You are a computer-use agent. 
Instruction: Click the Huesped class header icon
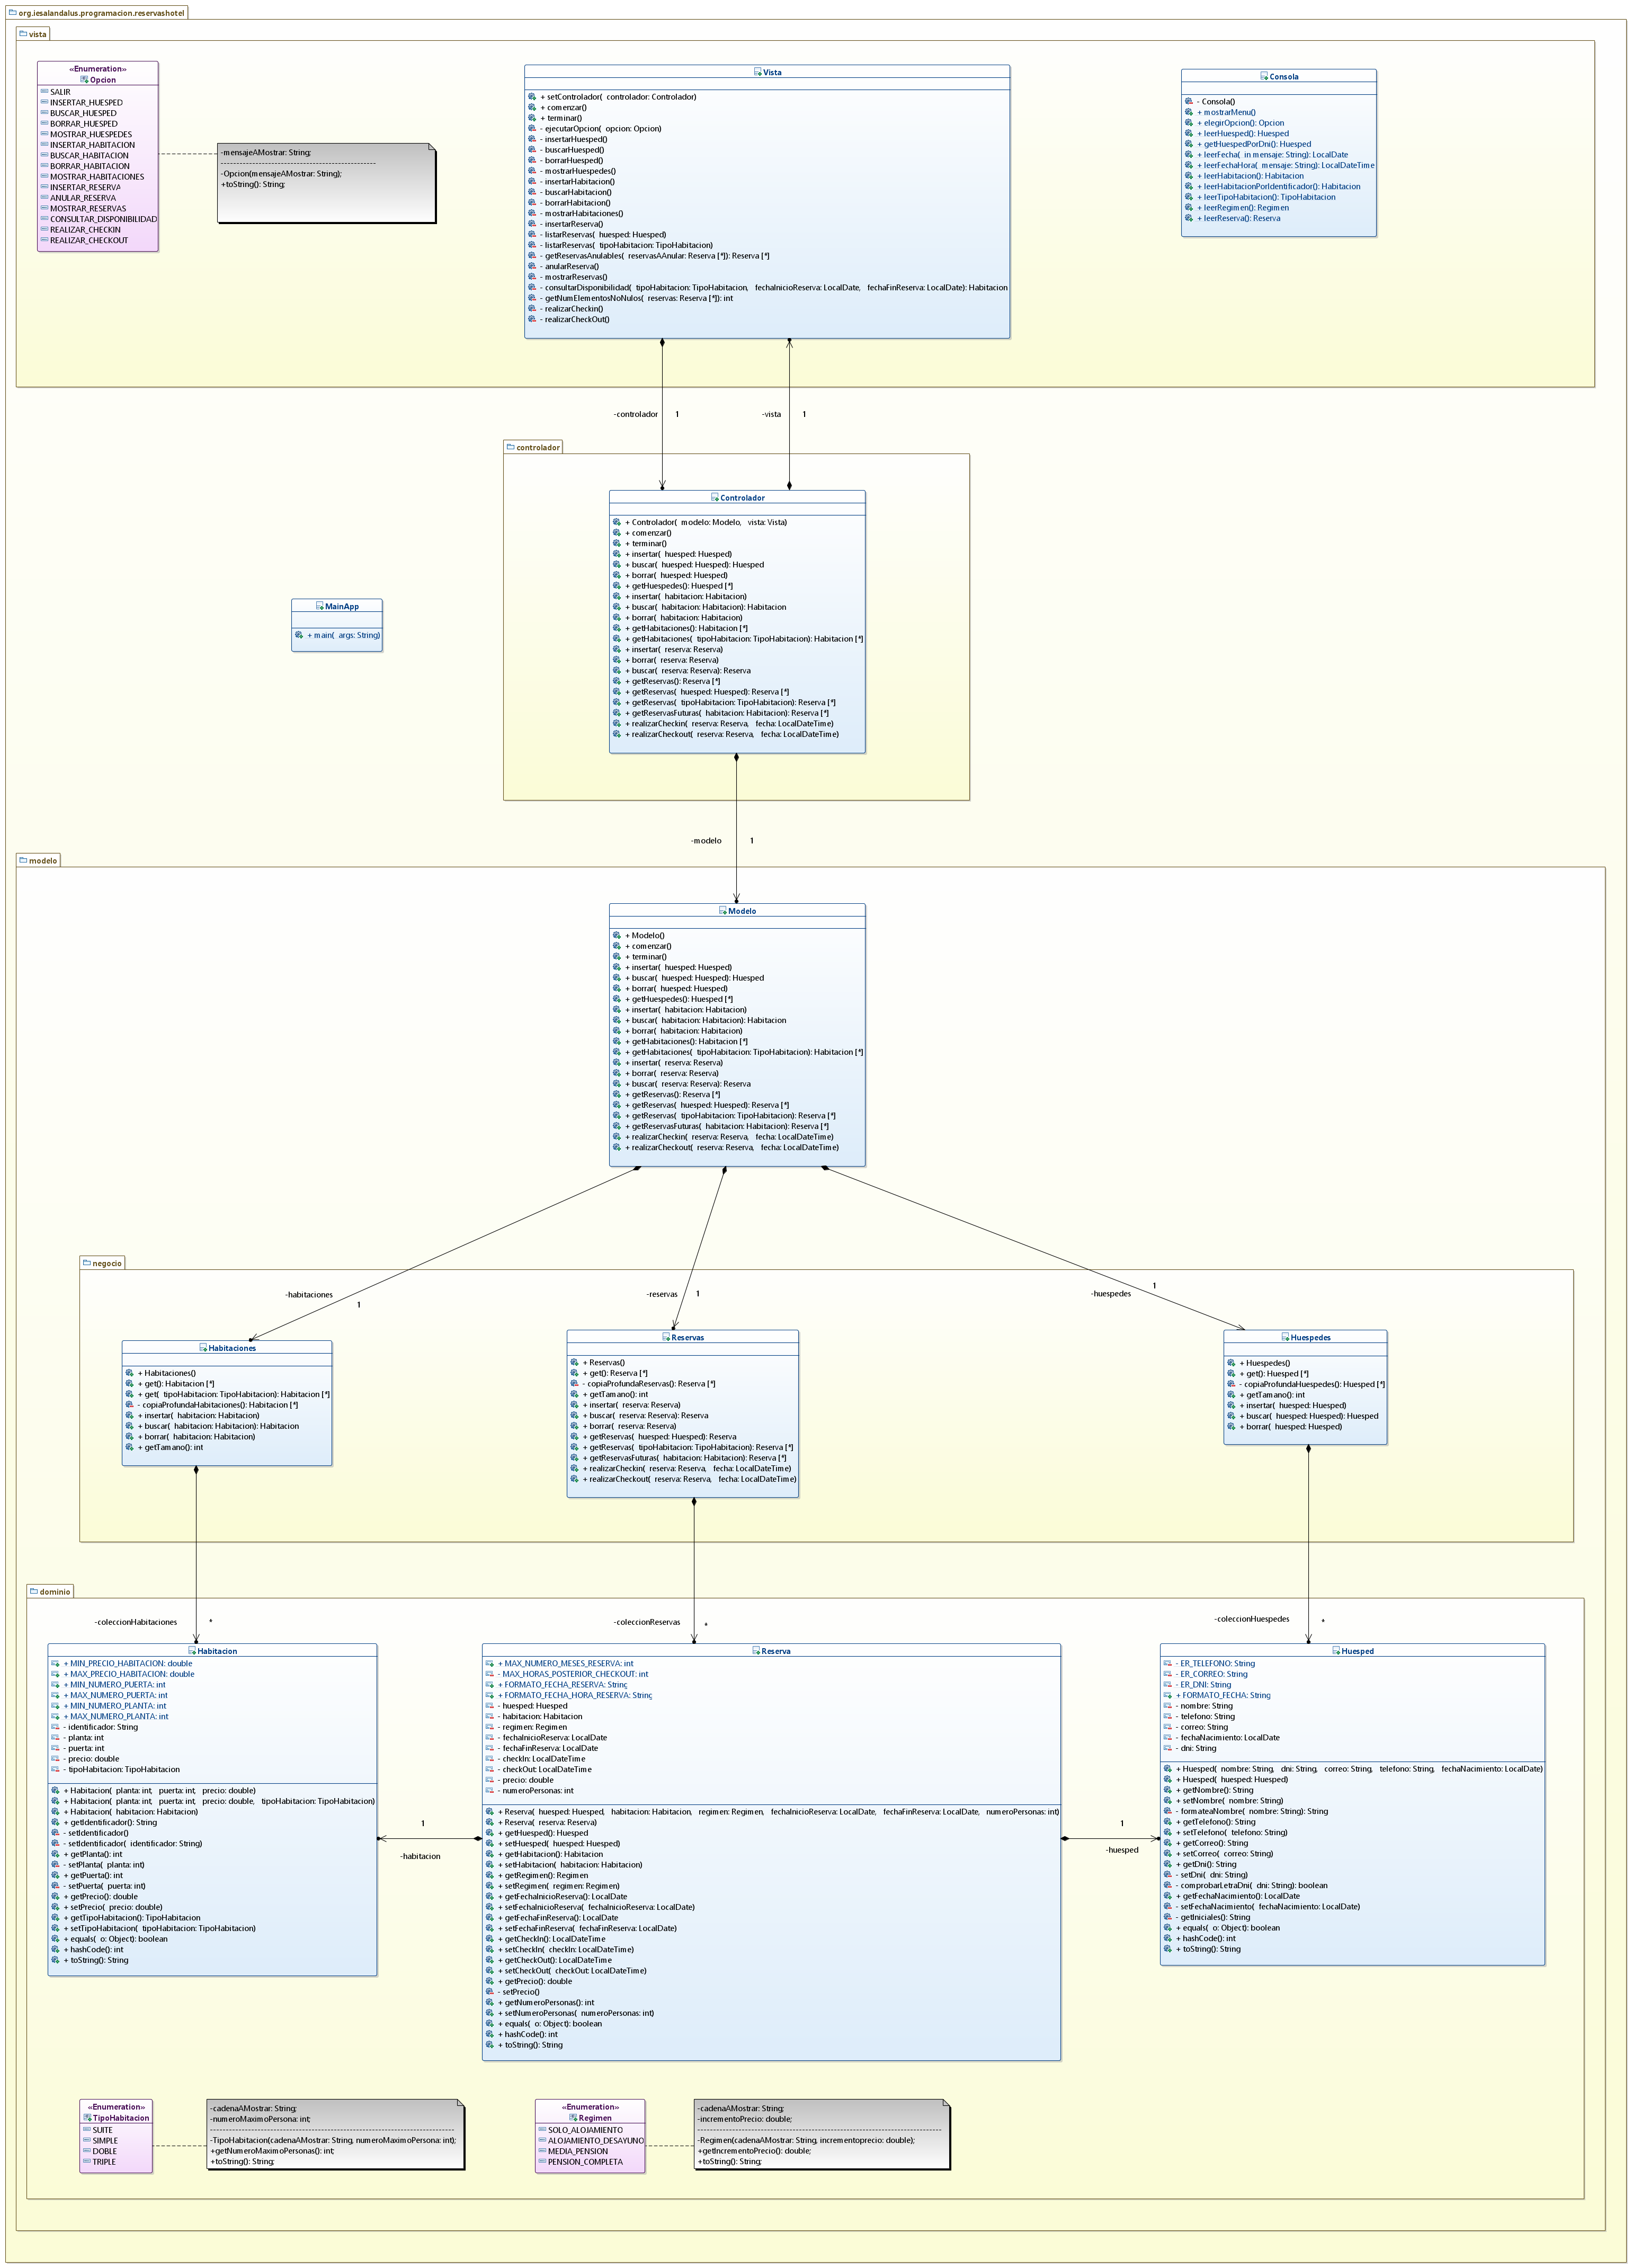(1336, 1650)
